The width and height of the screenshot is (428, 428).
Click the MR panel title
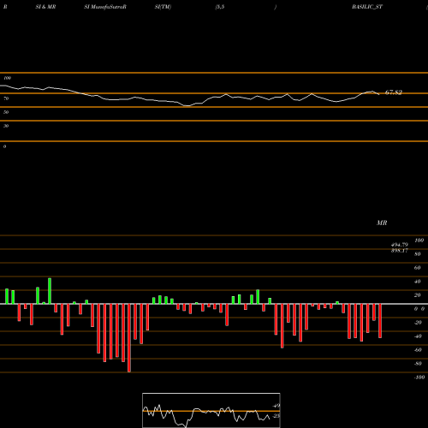(x=382, y=223)
